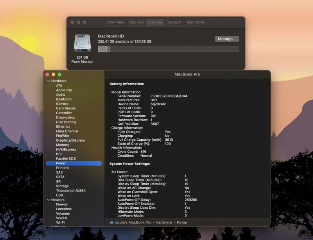Collapse the Hardware section chevron
The width and height of the screenshot is (313, 240).
tap(49, 81)
